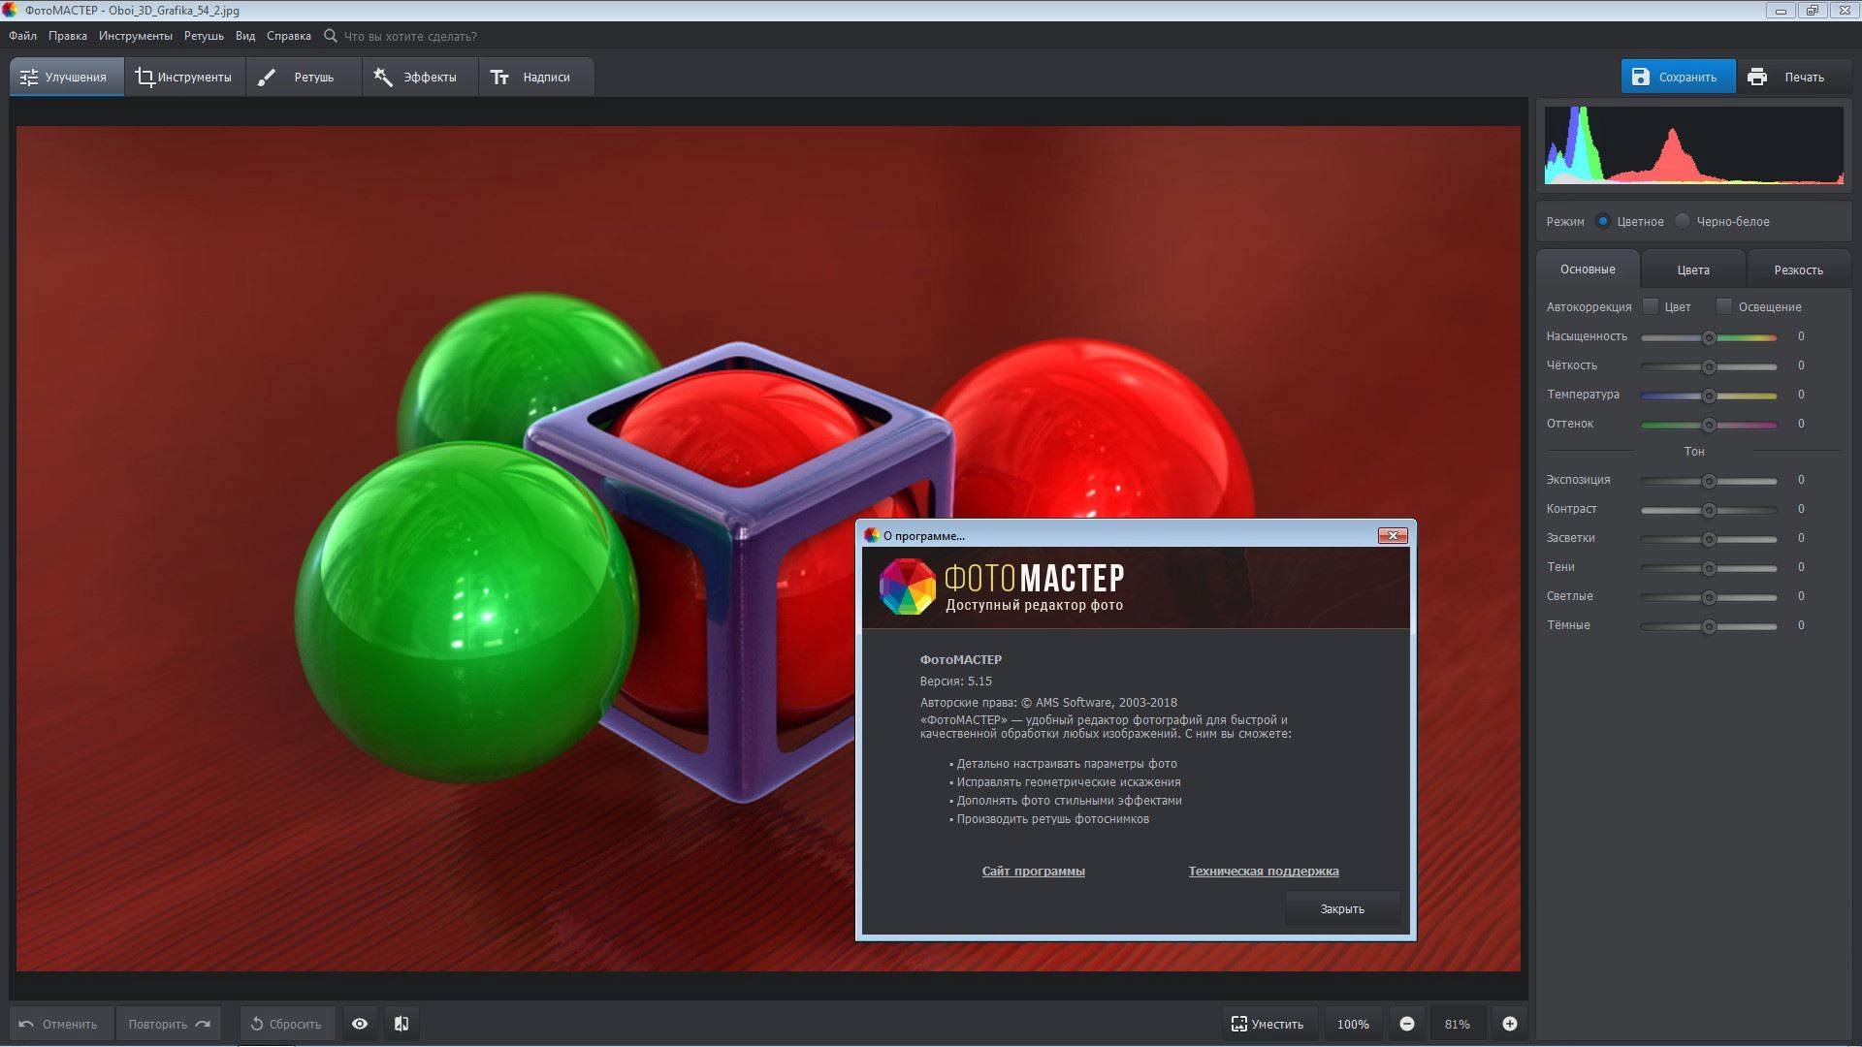1862x1047 pixels.
Task: Select the Цветное mode radio button
Action: tap(1603, 221)
